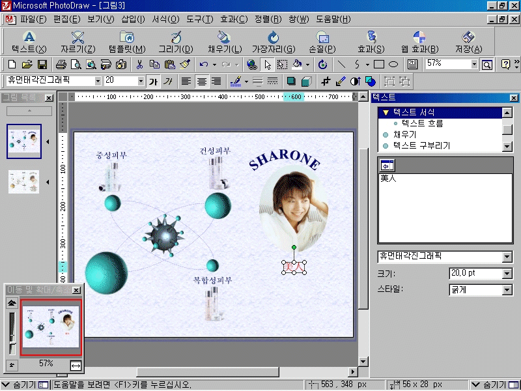Viewport: 521px width, 391px height.
Task: Open the 효과(C) menu
Action: click(234, 20)
